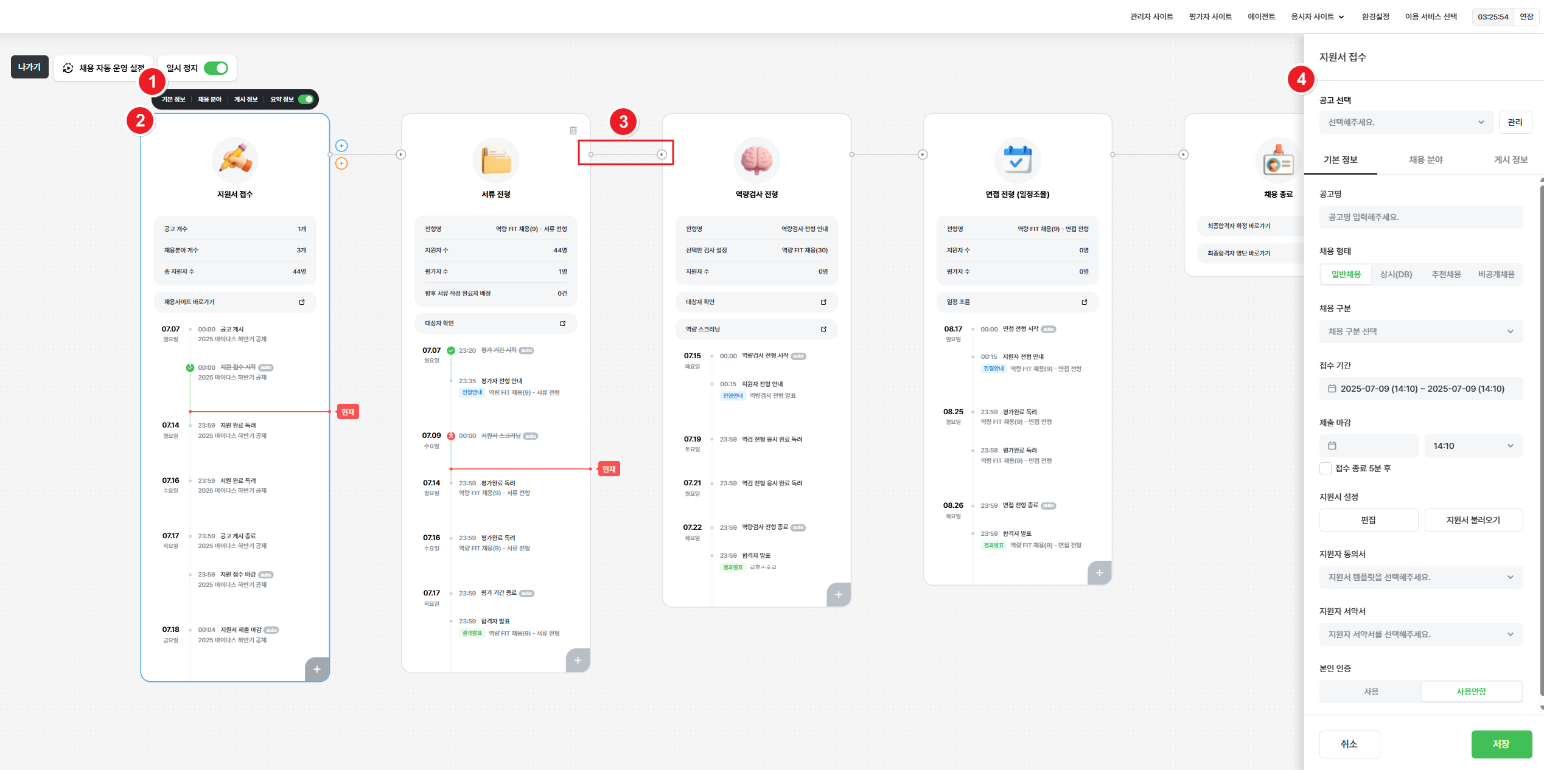Click the trash icon on 서류 전형 card
The width and height of the screenshot is (1544, 770).
(x=573, y=130)
